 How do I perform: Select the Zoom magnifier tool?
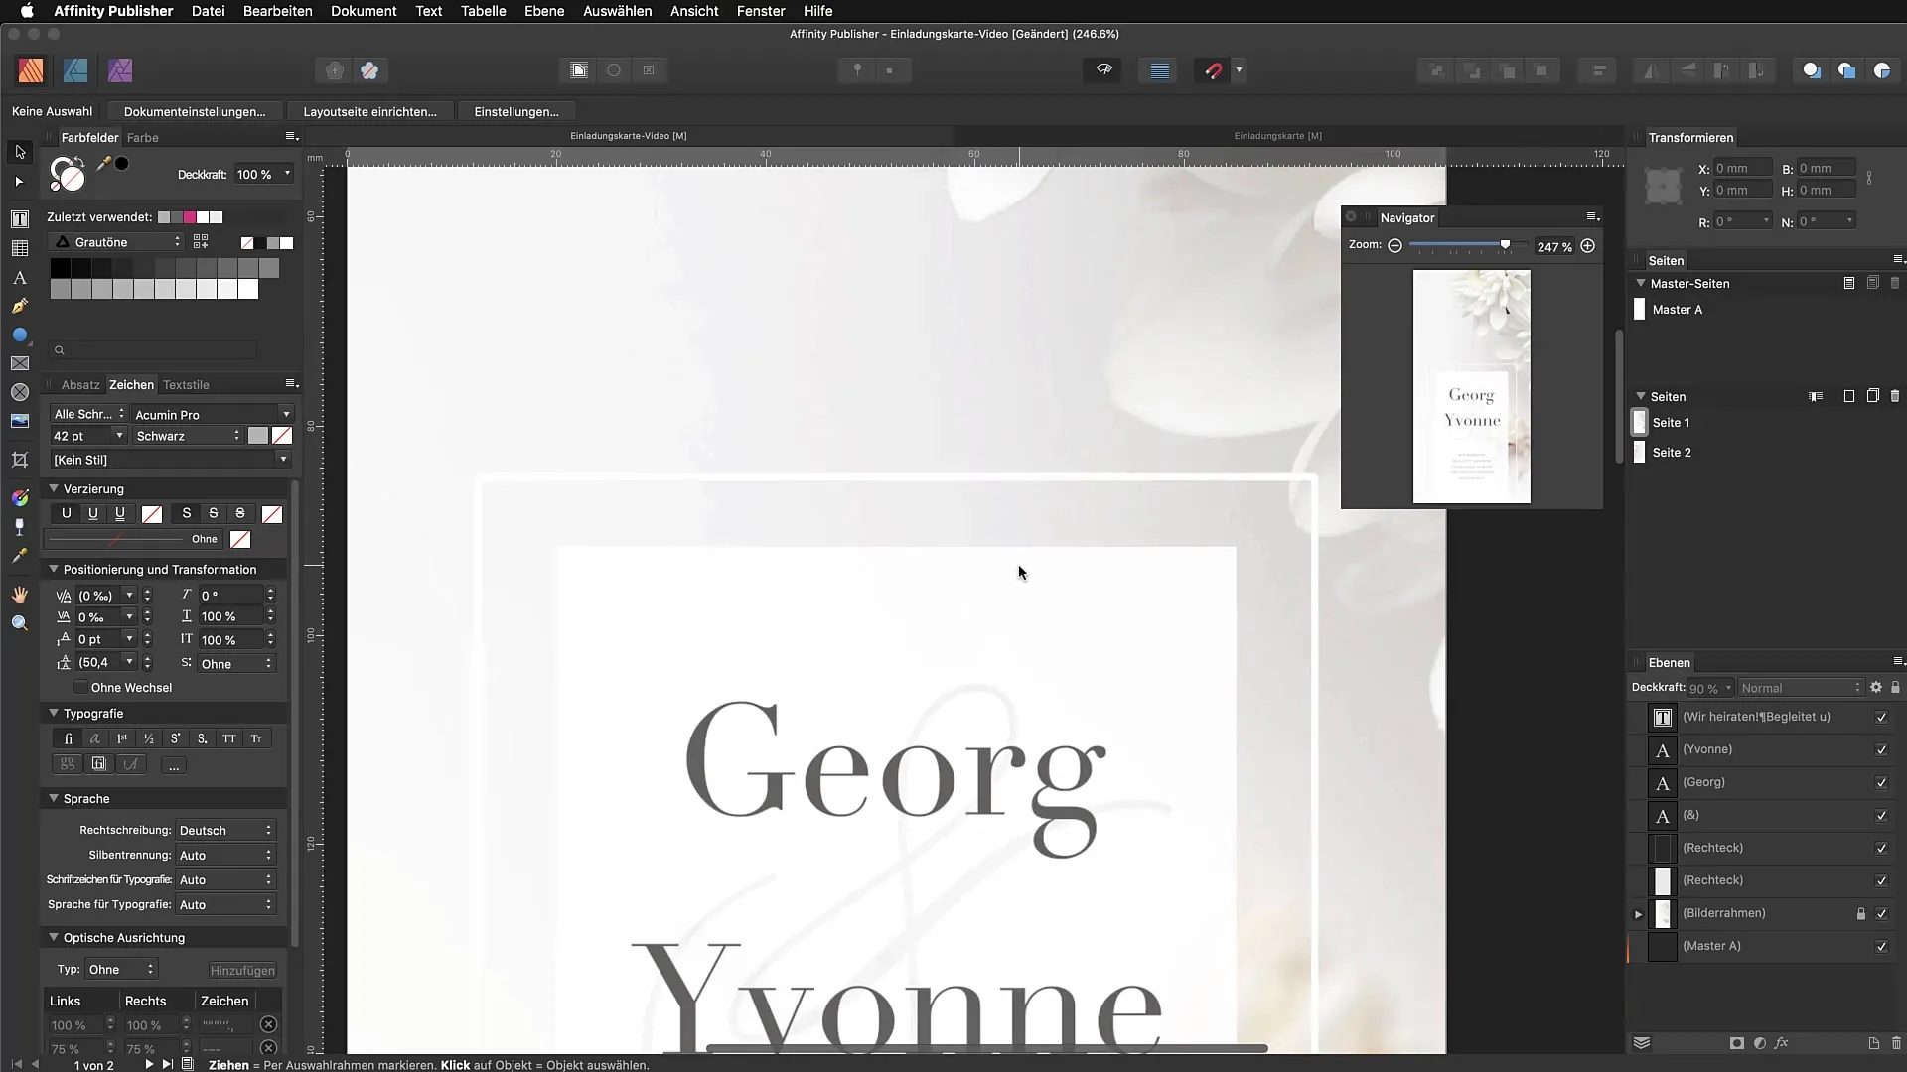click(x=20, y=623)
